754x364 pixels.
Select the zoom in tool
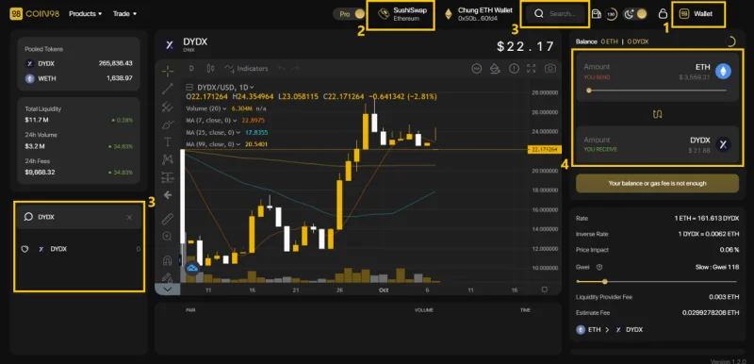point(168,237)
